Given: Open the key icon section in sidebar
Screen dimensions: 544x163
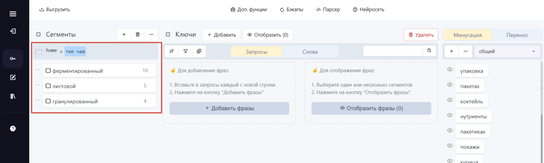Looking at the screenshot, I should [13, 59].
